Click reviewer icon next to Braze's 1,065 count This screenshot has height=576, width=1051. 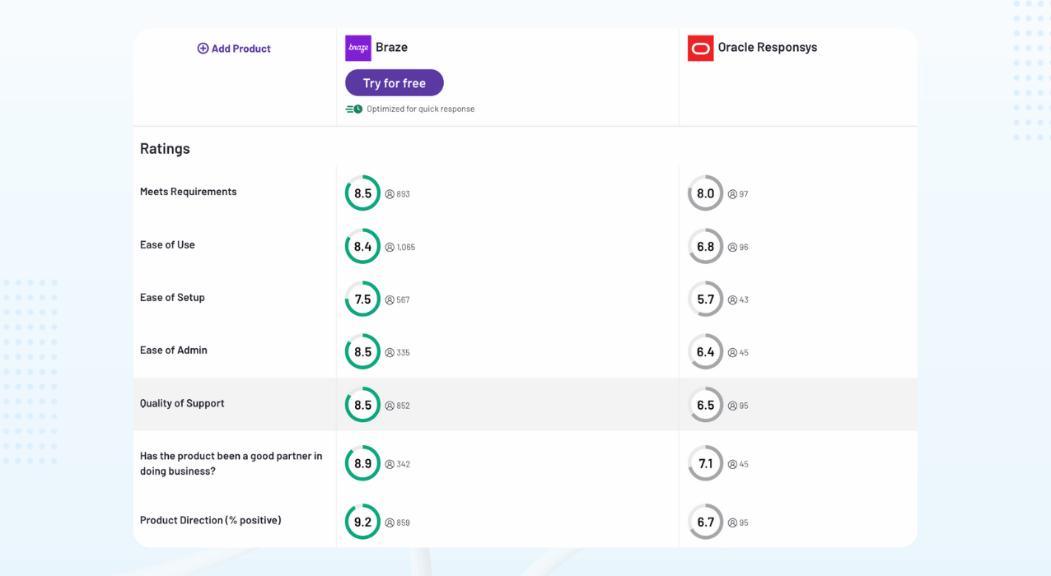(390, 247)
